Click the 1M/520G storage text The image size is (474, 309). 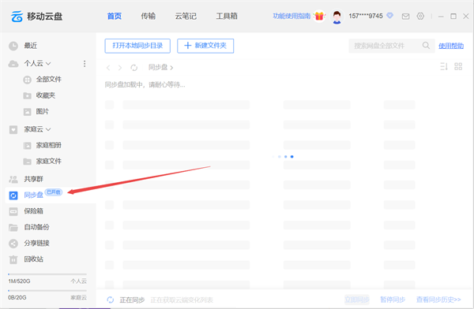tap(19, 281)
